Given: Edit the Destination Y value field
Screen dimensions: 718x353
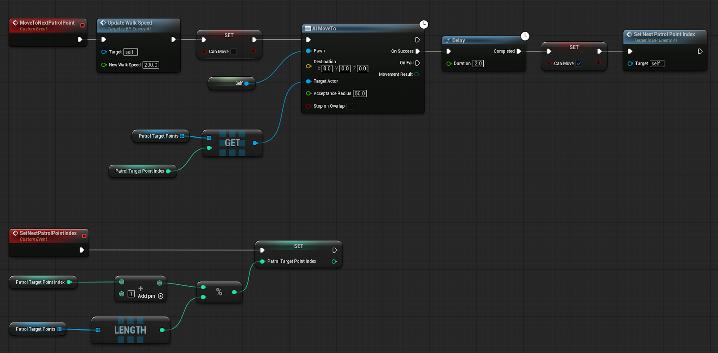Looking at the screenshot, I should point(345,69).
